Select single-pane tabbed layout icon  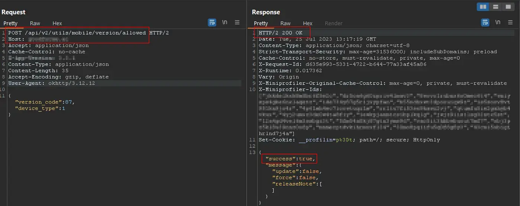point(508,7)
